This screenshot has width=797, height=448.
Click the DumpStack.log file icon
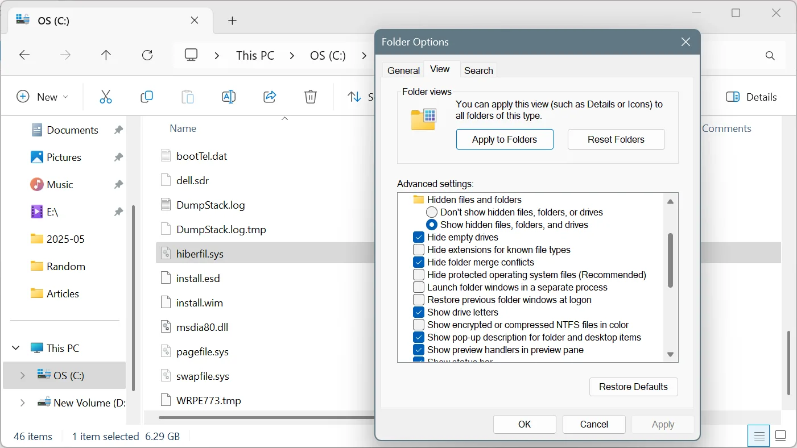[x=166, y=205]
